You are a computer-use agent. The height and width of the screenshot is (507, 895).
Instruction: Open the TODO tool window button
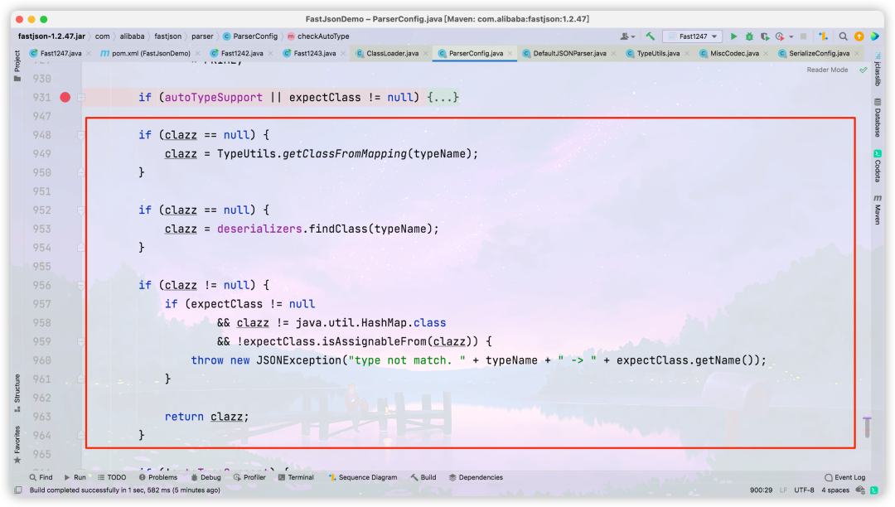point(112,477)
